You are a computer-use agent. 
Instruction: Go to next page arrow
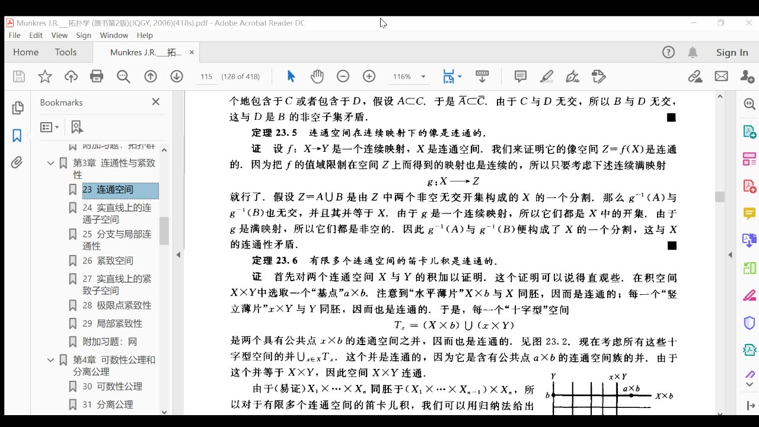tap(177, 77)
